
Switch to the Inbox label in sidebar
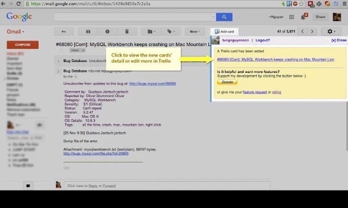[13, 53]
